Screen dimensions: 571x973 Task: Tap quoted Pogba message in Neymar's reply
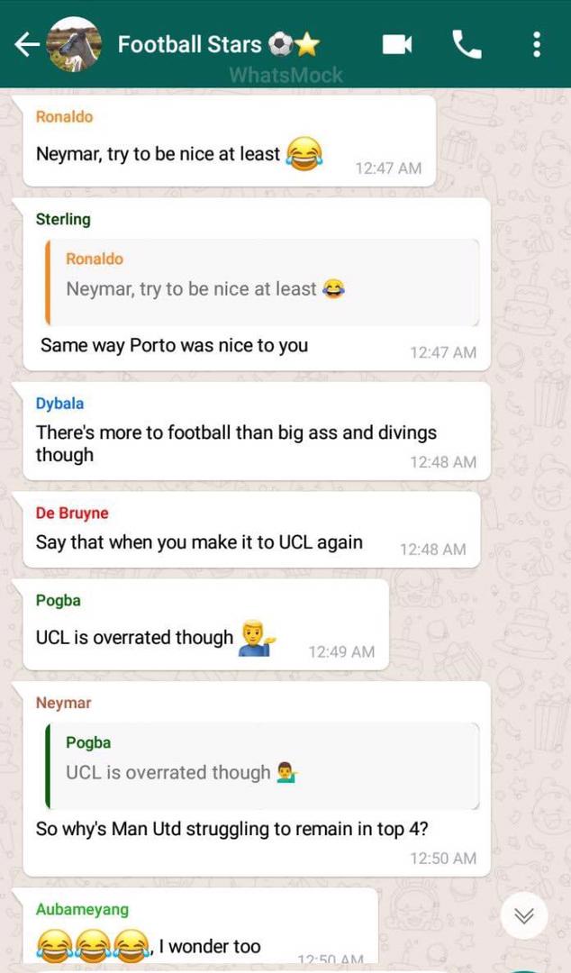click(x=263, y=766)
